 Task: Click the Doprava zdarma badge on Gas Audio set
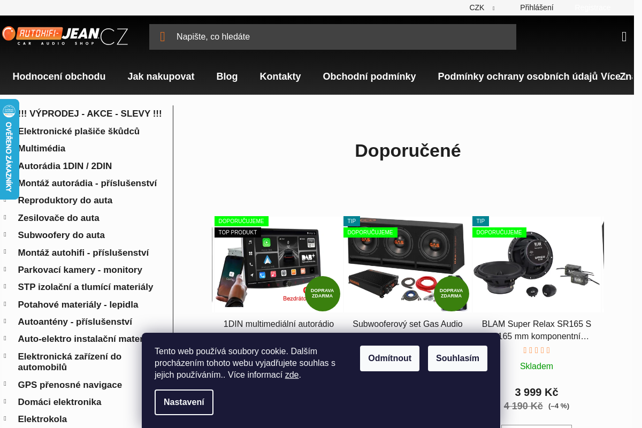(x=452, y=294)
